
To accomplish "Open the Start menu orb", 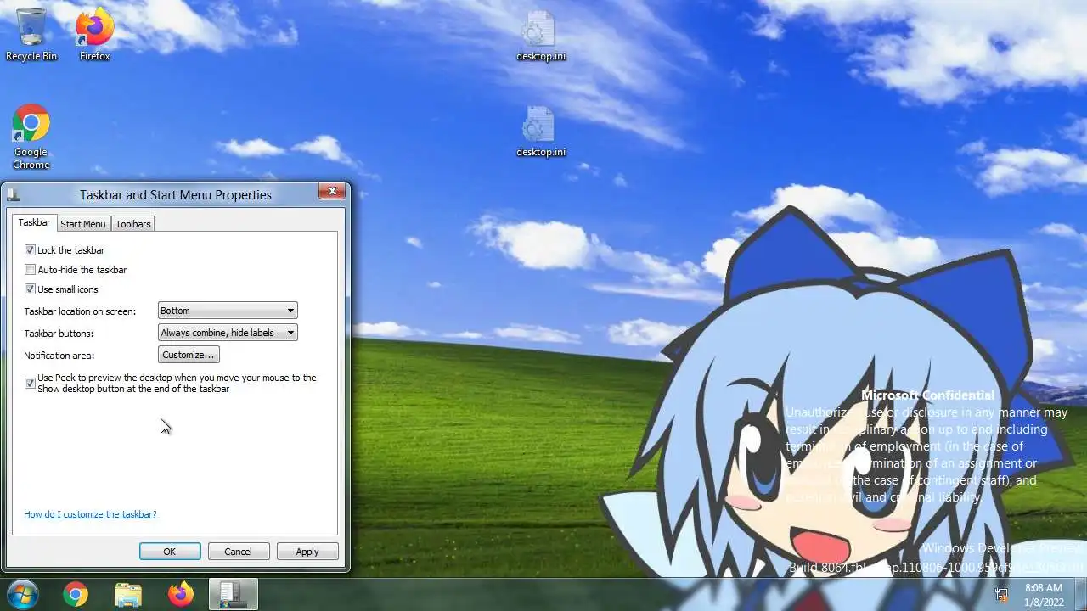I will pos(22,595).
